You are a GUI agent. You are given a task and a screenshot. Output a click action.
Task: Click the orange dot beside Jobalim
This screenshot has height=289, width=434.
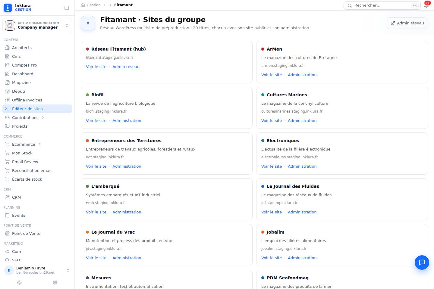click(263, 232)
